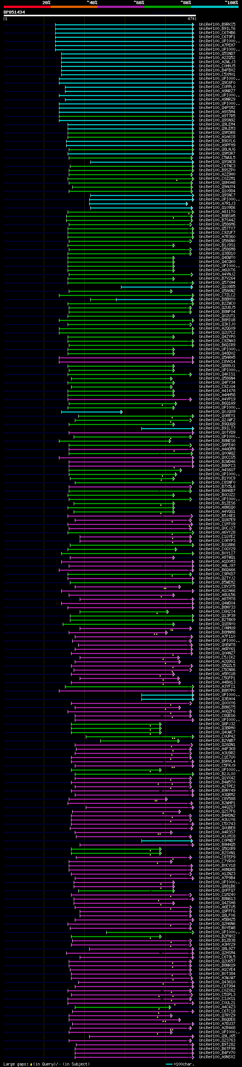This screenshot has width=242, height=1067.
Task: Click the white query sequence bar
Action: tap(99, 15)
